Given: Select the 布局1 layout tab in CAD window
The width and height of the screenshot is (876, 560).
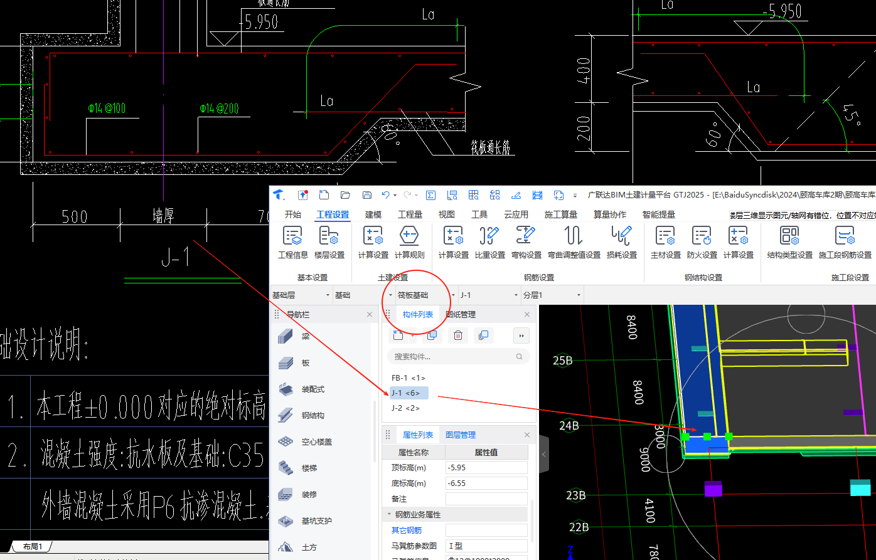Looking at the screenshot, I should coord(33,547).
